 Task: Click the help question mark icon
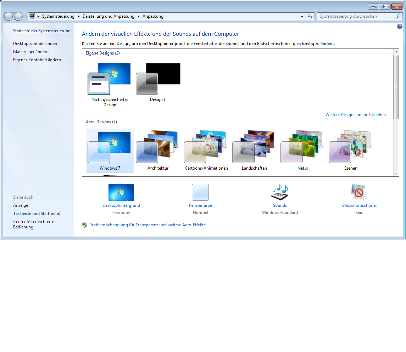click(400, 27)
